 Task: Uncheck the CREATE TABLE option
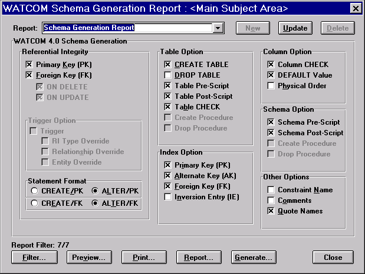pyautogui.click(x=168, y=65)
